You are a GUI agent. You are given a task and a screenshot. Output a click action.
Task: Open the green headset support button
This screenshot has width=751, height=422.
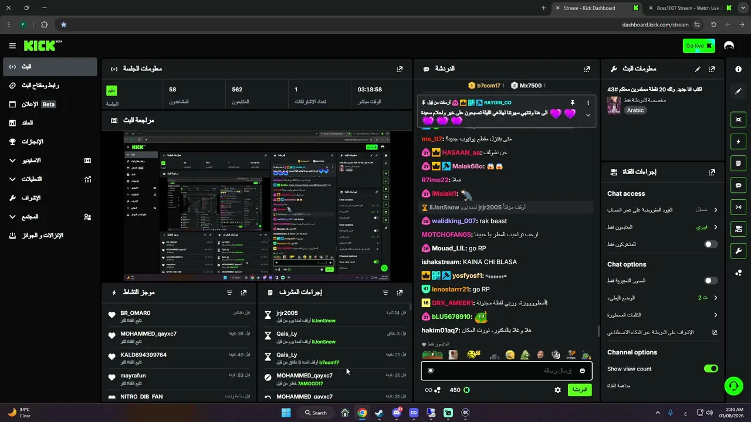(733, 386)
